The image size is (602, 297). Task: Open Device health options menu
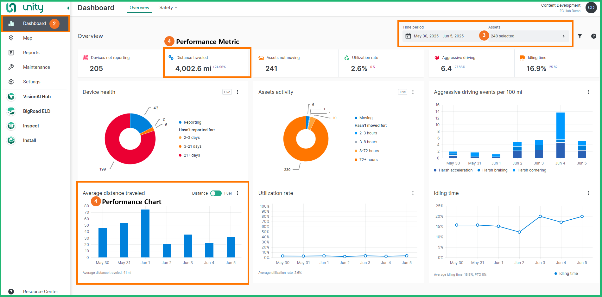pos(238,92)
